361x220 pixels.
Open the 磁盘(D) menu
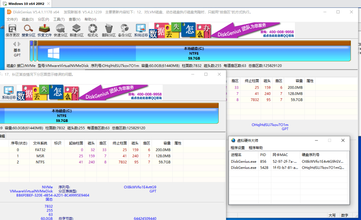coord(28,19)
